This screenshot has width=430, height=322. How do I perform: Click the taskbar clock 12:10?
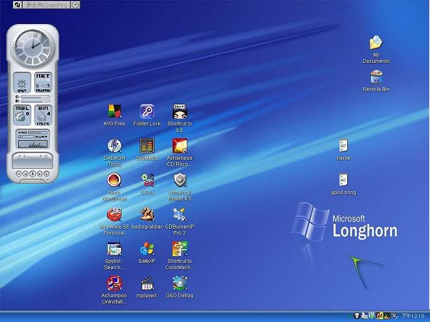413,316
